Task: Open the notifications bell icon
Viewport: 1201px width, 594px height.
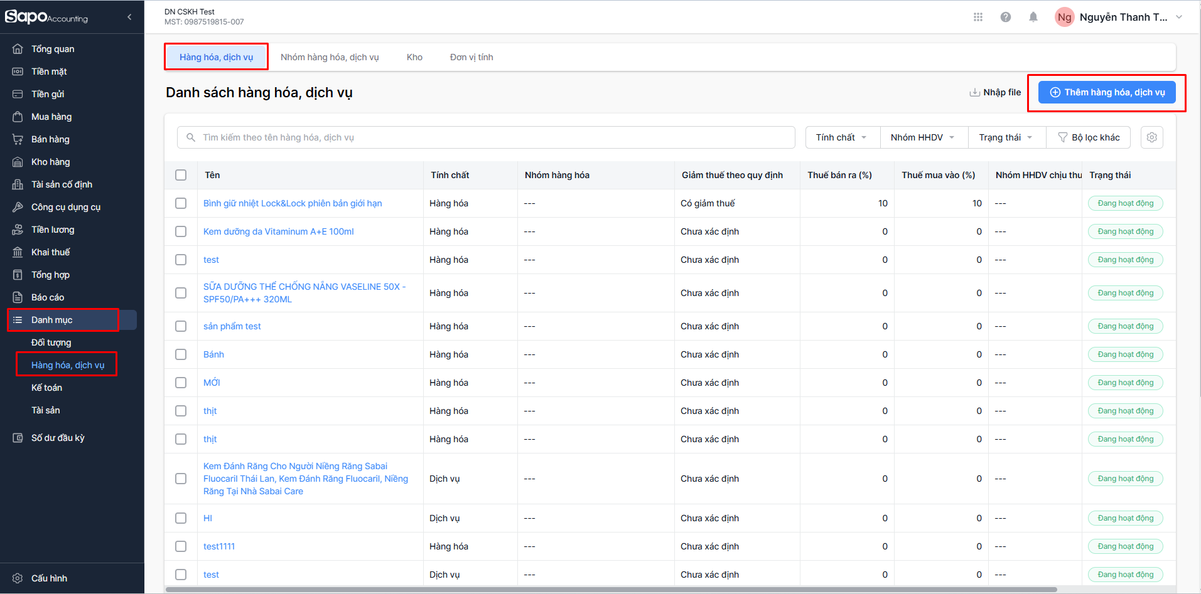Action: pyautogui.click(x=1033, y=17)
